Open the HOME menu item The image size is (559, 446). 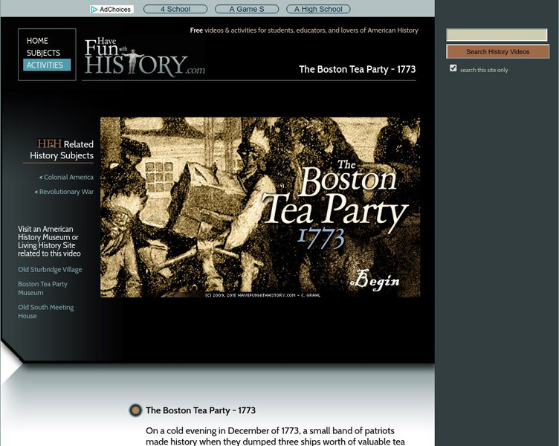[37, 41]
